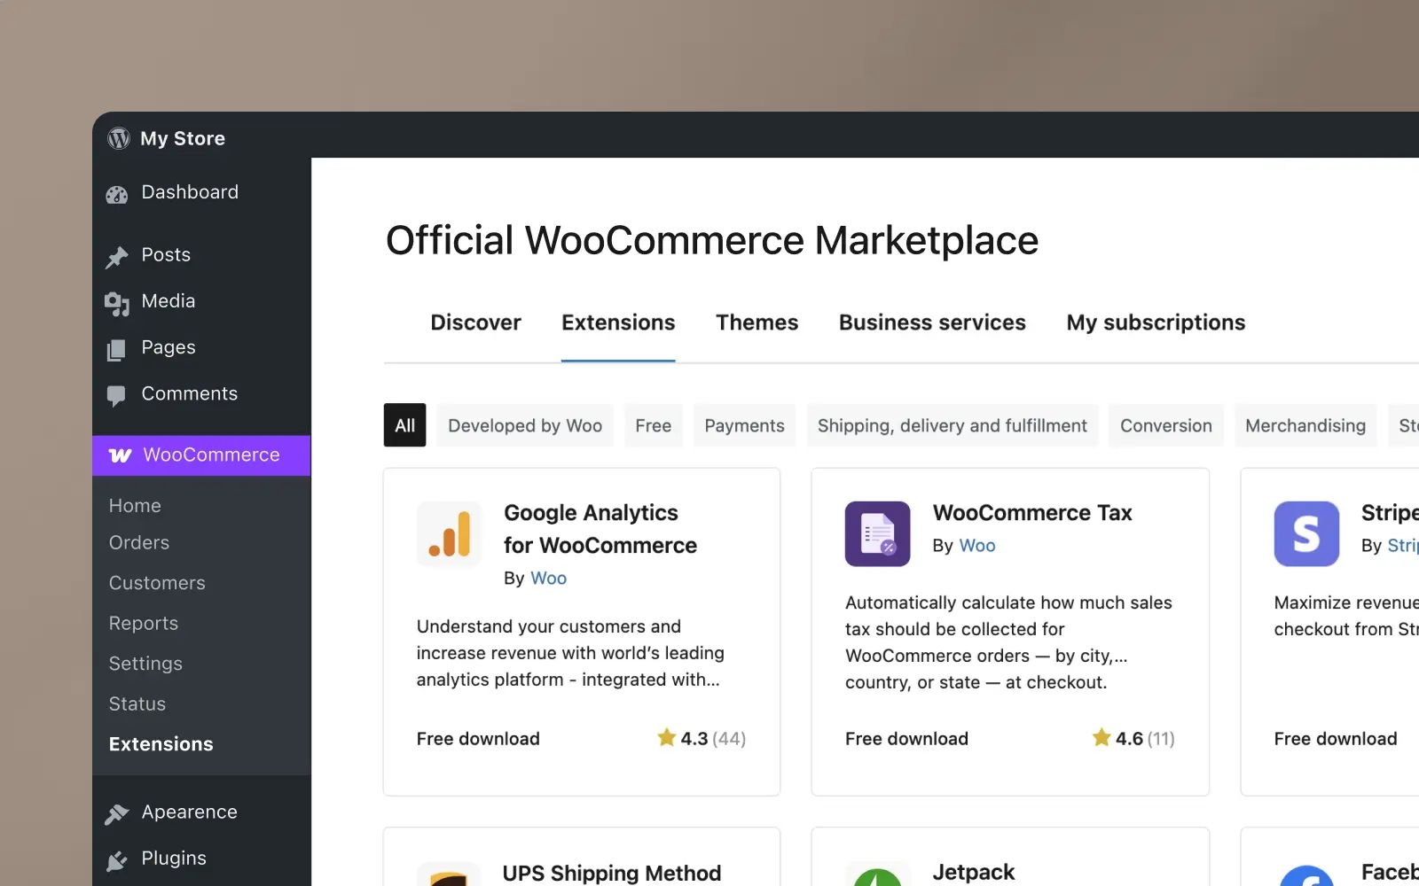Select the All category filter
The height and width of the screenshot is (886, 1419).
tap(404, 425)
